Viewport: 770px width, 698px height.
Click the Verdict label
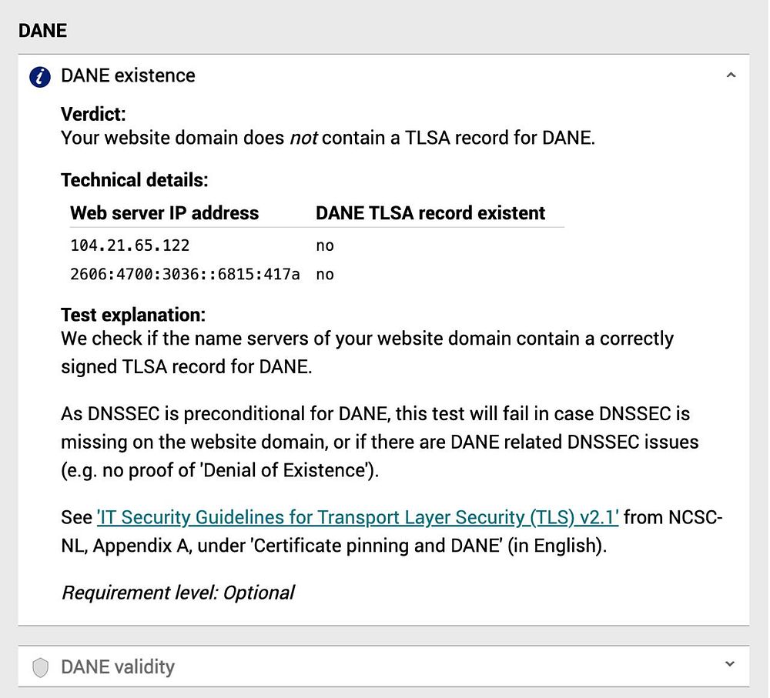pyautogui.click(x=92, y=115)
